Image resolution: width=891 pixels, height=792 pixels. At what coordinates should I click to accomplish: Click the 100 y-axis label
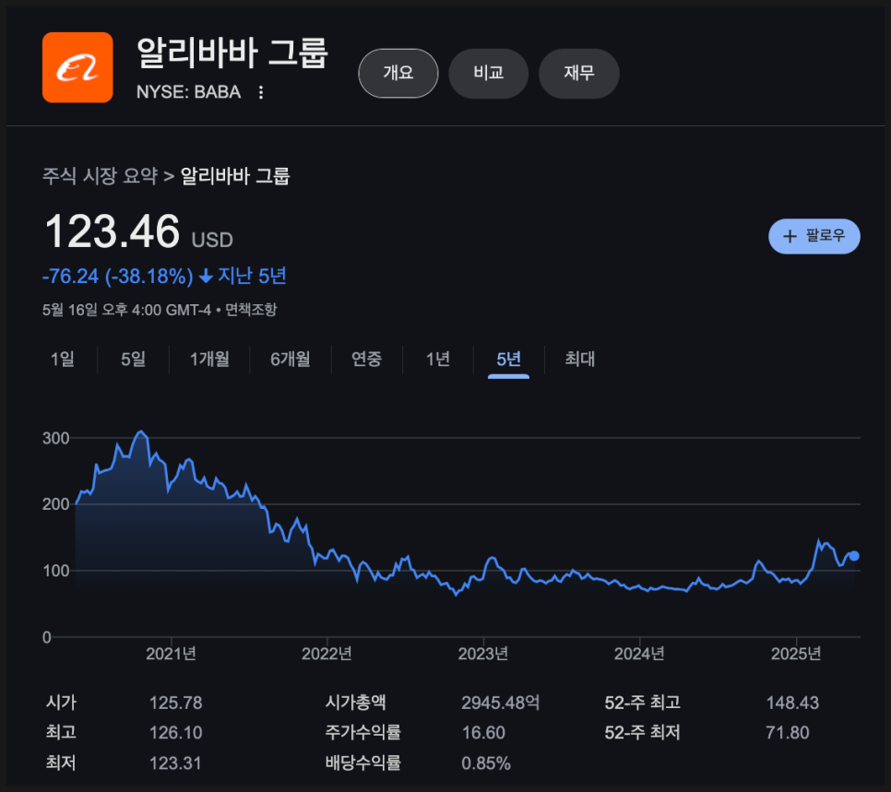tap(55, 571)
